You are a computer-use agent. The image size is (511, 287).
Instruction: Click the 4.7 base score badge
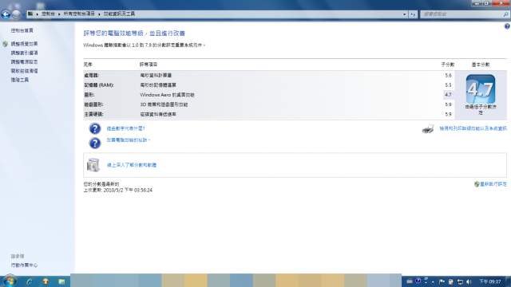click(481, 89)
